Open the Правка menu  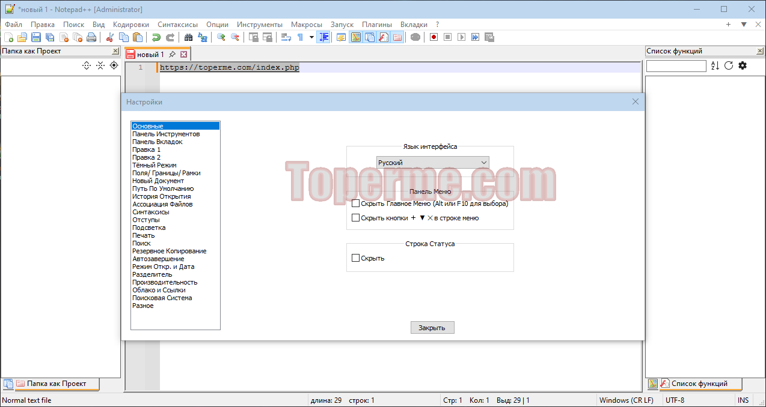pyautogui.click(x=43, y=25)
